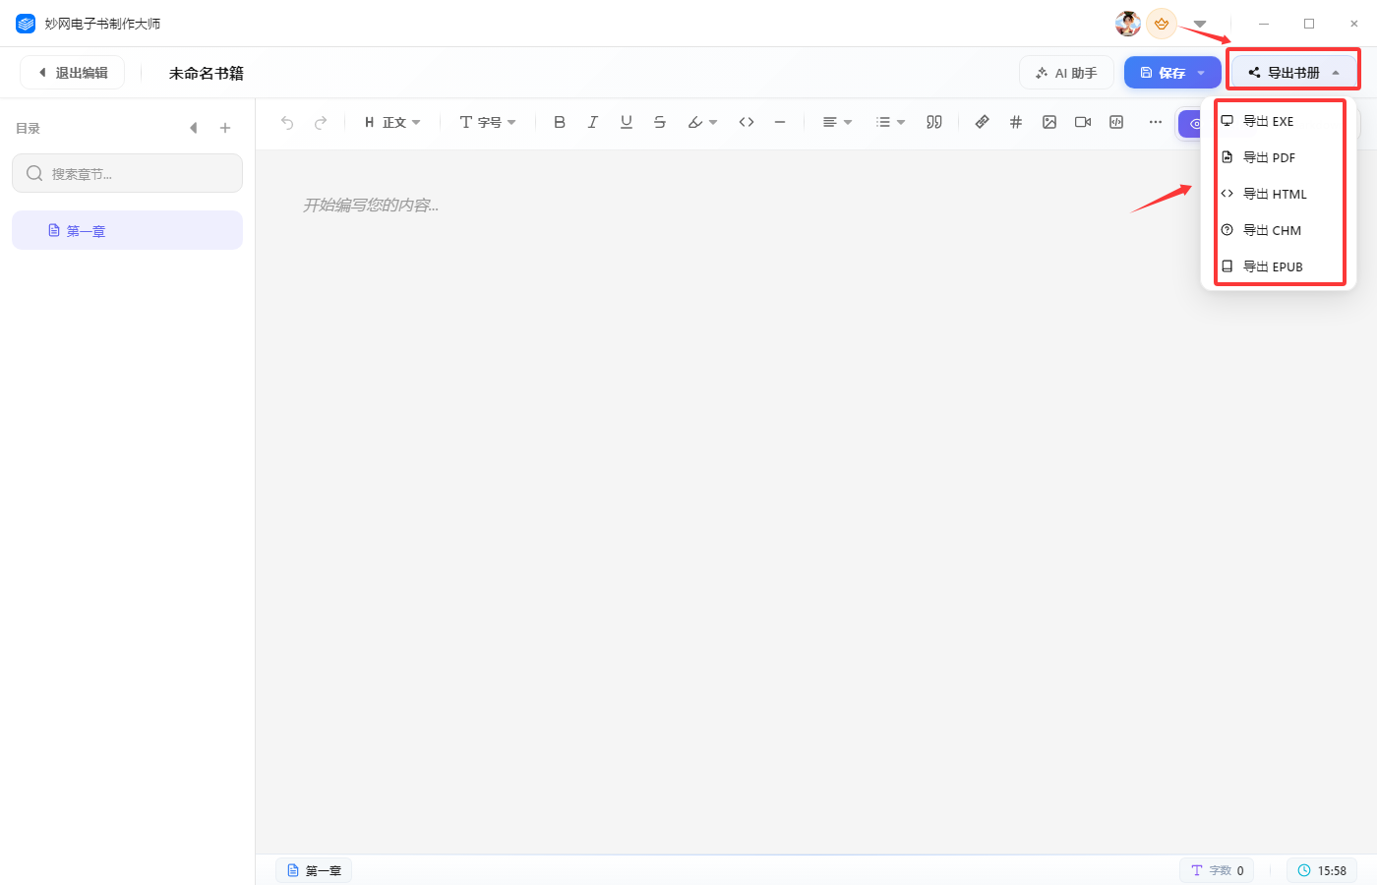Insert an inline code block
Screen dimensions: 1377x885
click(747, 122)
